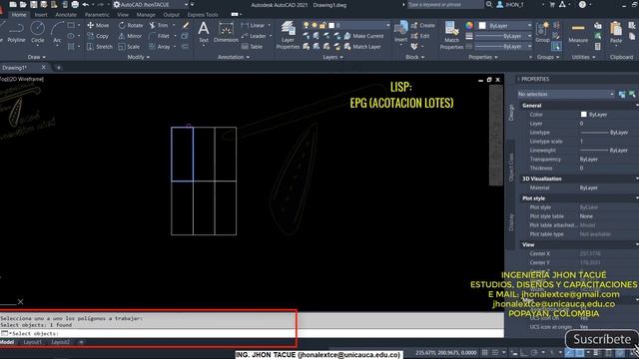Activate the Mirror command
Screen dimensions: 639x359
click(x=130, y=36)
